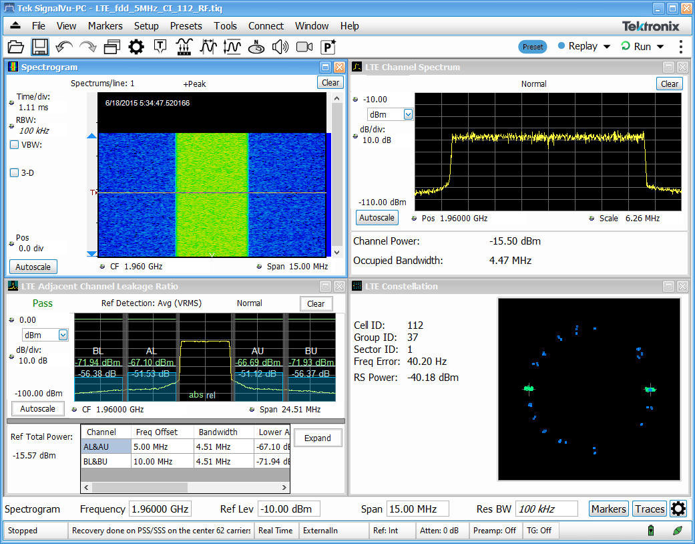
Task: Open the Displays window selection icon
Action: (111, 47)
